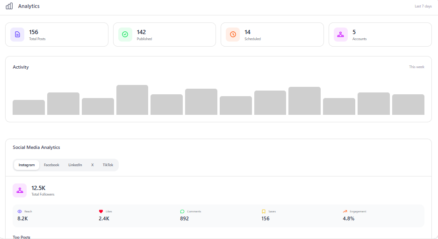This screenshot has height=239, width=438.
Task: Open the LinkedIn tab
Action: coord(75,165)
